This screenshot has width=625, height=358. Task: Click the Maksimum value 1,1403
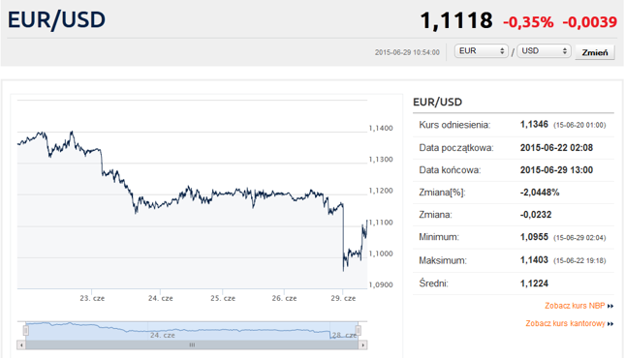pyautogui.click(x=534, y=260)
